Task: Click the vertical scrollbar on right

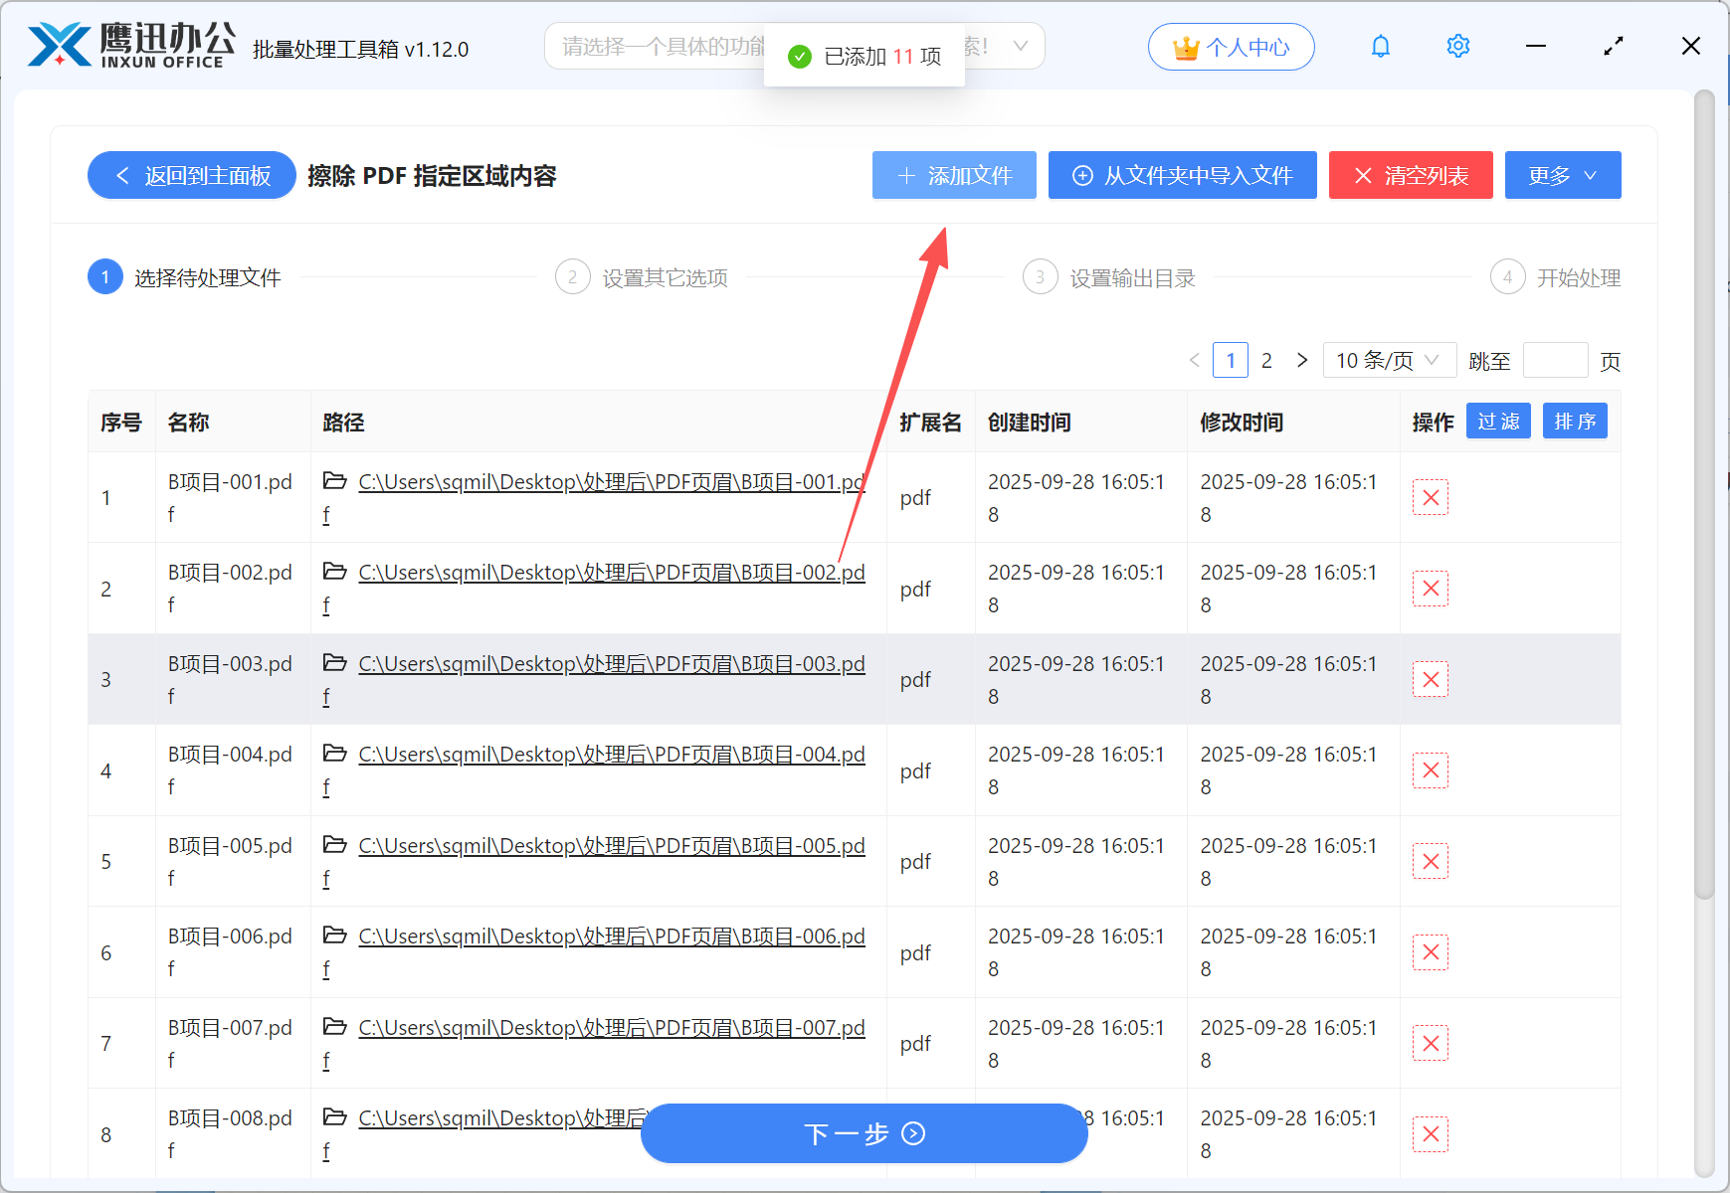Action: [x=1704, y=497]
